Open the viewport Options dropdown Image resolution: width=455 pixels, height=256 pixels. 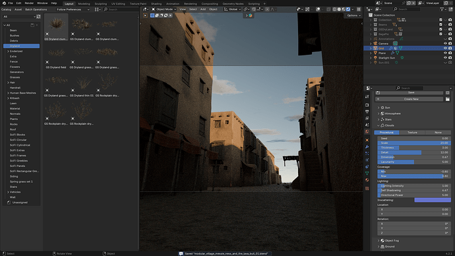[x=353, y=15]
